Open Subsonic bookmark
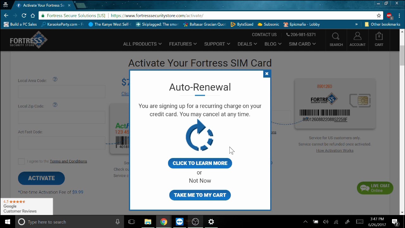The image size is (405, 228). point(268,24)
